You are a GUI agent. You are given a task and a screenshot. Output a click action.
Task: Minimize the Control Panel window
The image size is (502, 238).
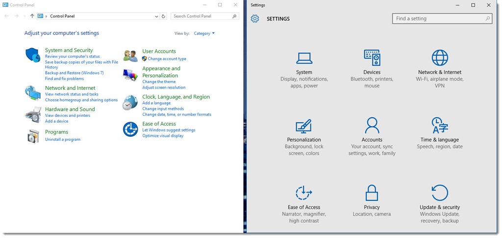[x=204, y=5]
